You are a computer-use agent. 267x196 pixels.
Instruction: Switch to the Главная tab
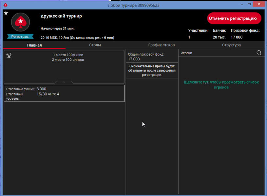coord(34,45)
